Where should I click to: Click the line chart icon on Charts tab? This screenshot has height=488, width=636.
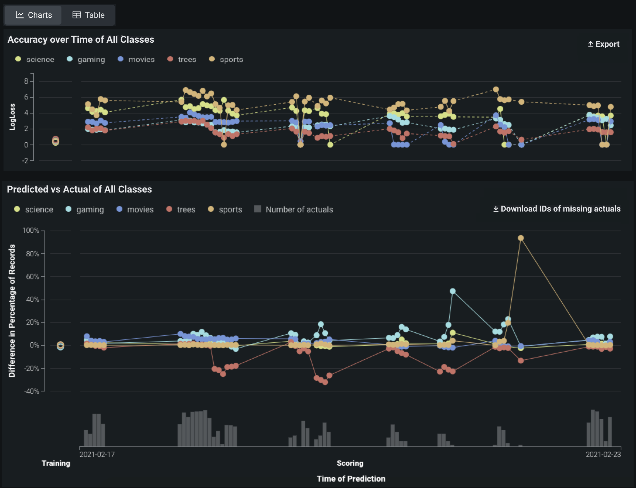click(x=20, y=15)
